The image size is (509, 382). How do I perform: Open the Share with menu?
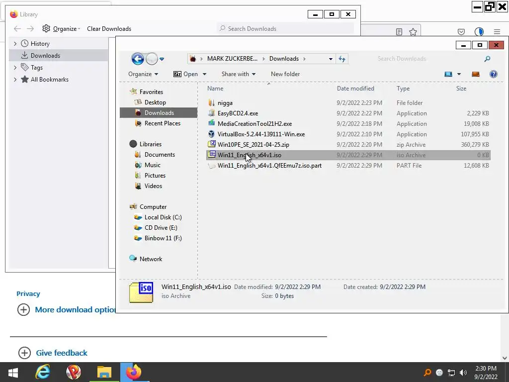pos(238,74)
